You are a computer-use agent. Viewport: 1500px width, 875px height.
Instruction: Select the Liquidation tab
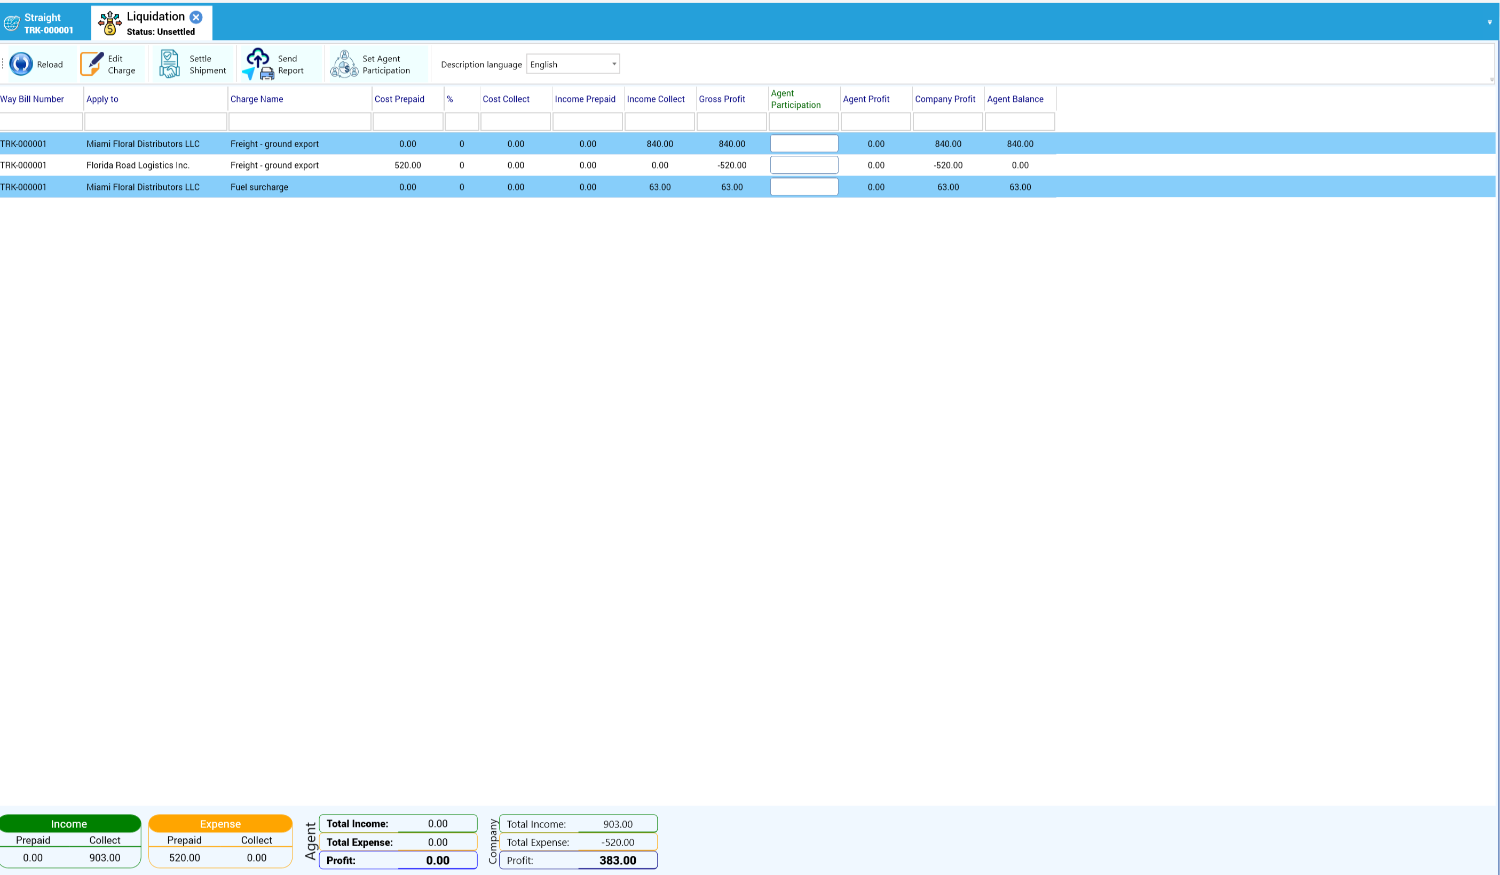click(152, 23)
